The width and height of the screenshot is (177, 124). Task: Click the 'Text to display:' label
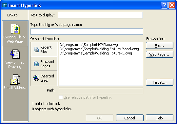coord(43,15)
